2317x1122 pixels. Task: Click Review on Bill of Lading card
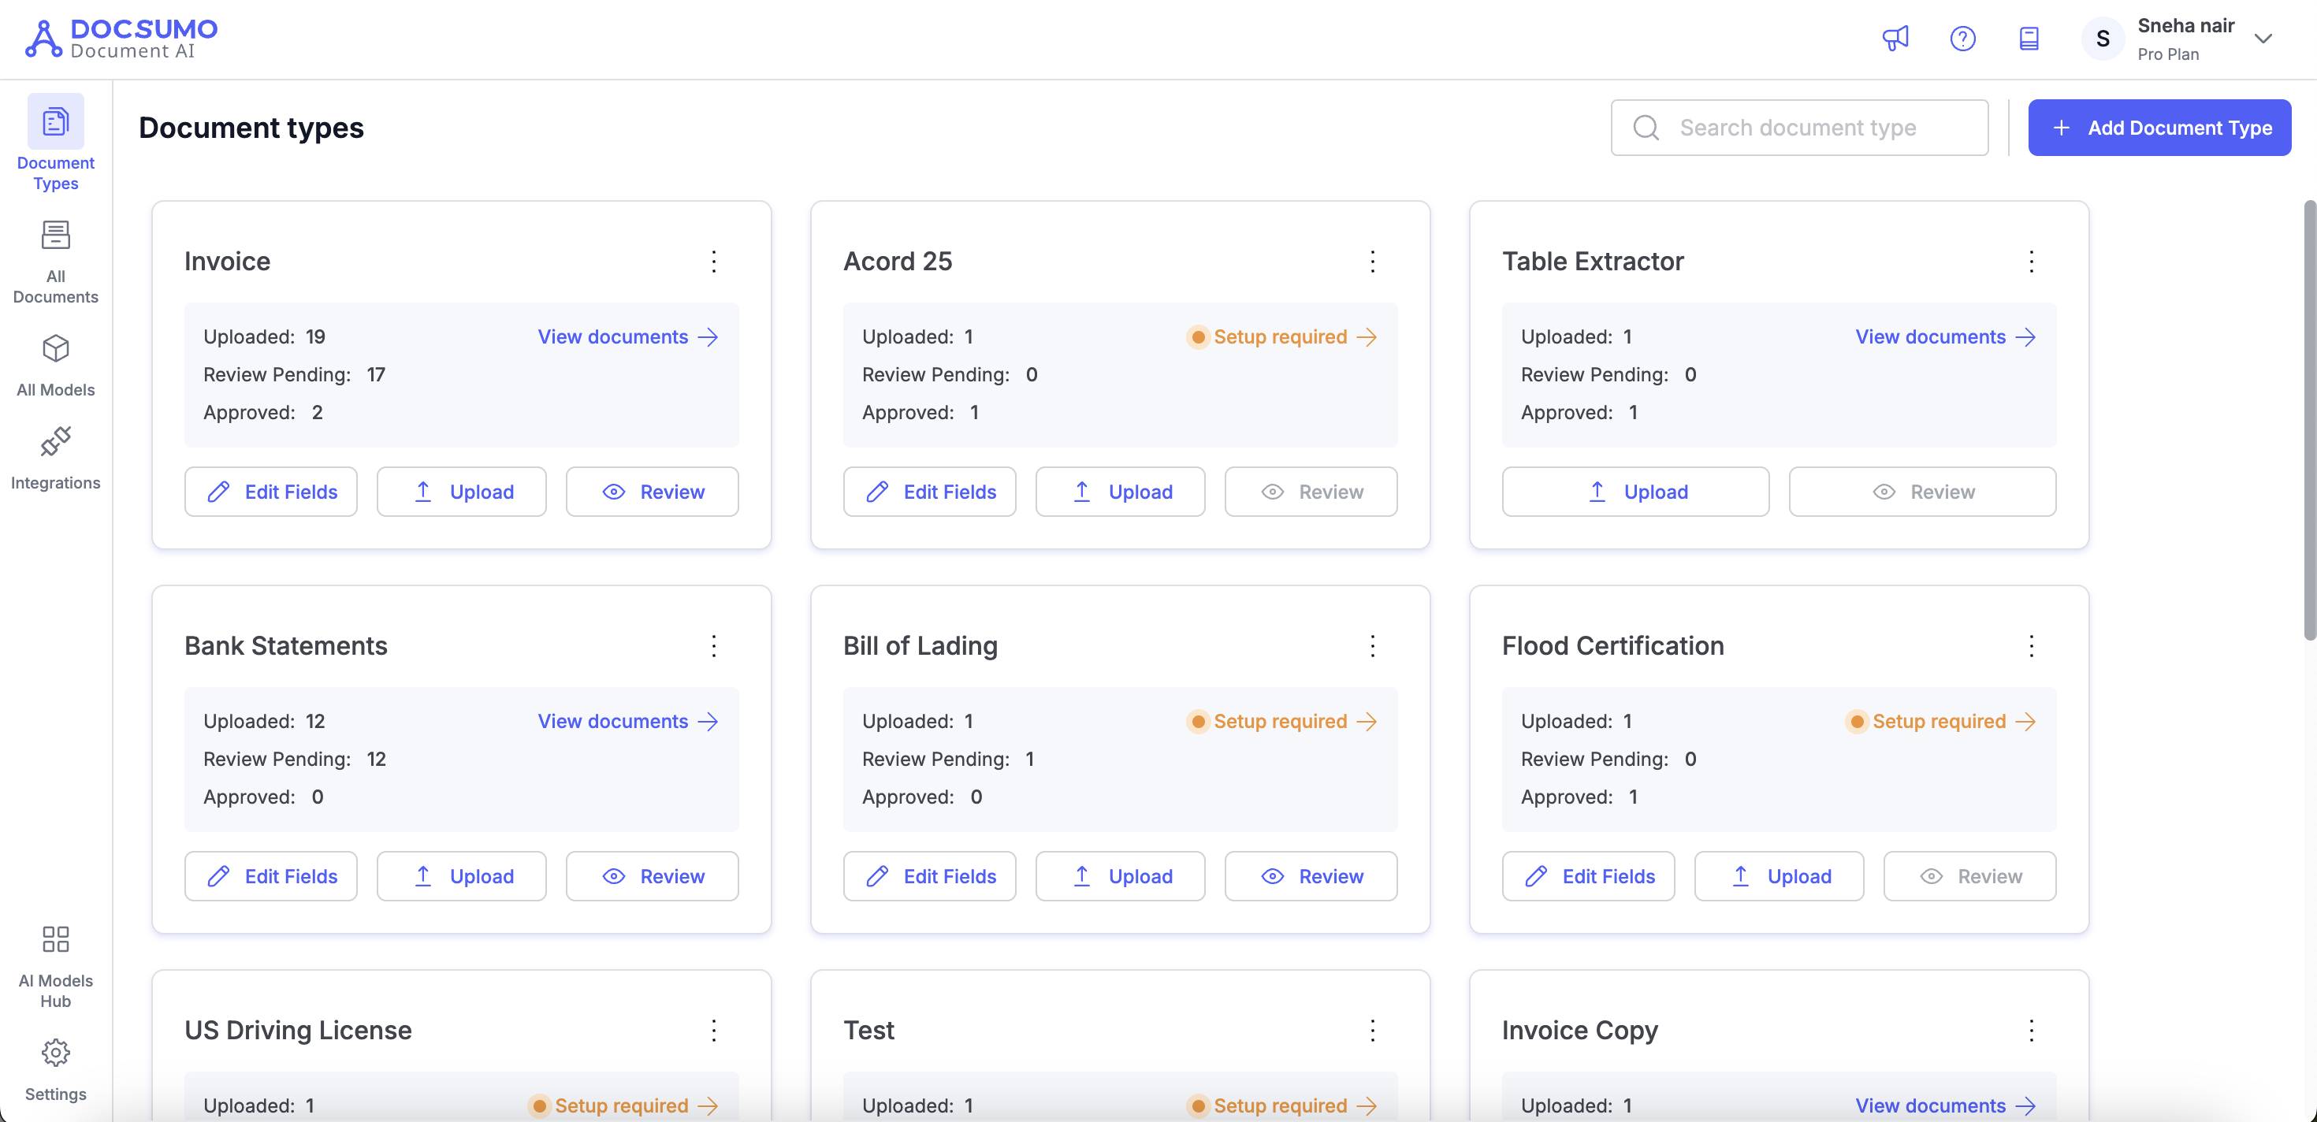click(x=1311, y=876)
